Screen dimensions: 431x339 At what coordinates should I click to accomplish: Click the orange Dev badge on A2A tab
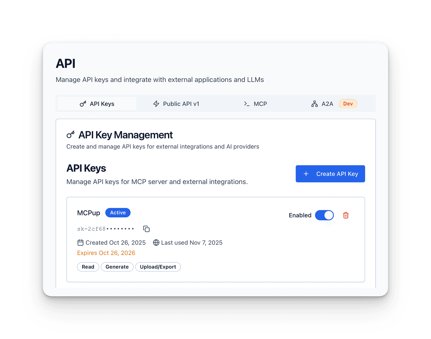coord(348,104)
